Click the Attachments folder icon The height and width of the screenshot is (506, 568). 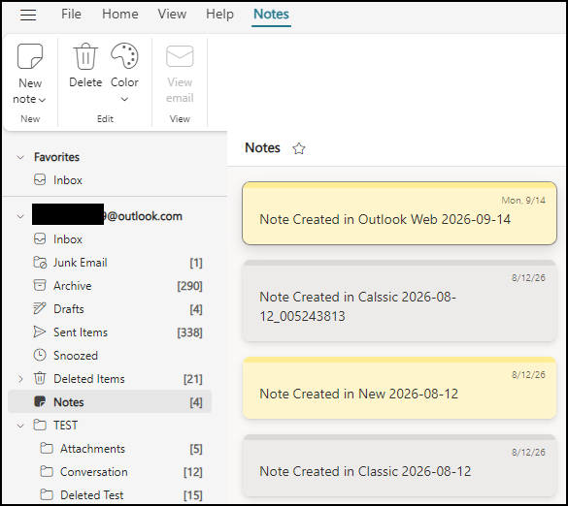coord(47,448)
